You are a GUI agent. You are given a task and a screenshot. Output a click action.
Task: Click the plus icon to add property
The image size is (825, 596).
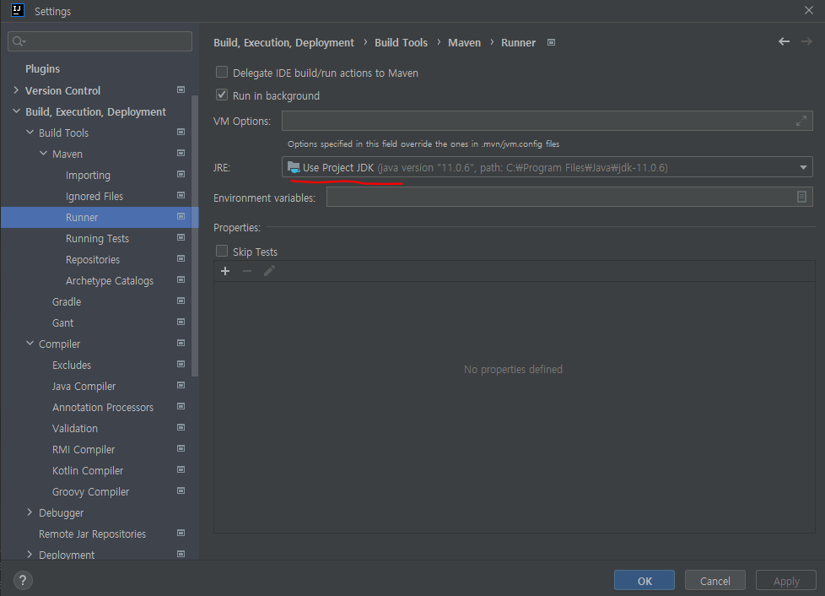click(225, 271)
